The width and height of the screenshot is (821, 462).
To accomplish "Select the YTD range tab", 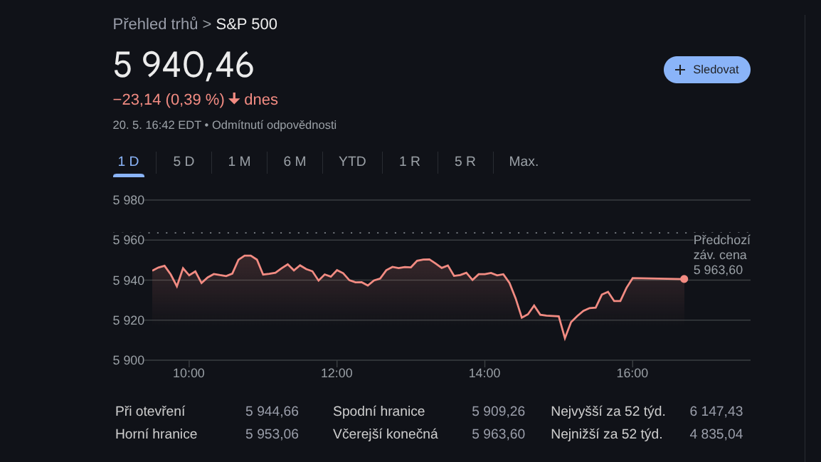I will 352,162.
